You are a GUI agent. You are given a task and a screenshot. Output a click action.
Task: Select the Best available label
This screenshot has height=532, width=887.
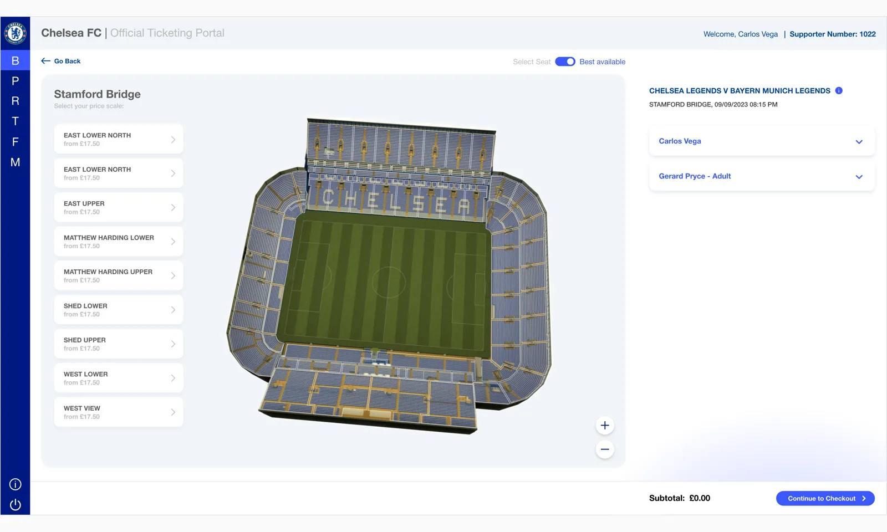coord(602,62)
